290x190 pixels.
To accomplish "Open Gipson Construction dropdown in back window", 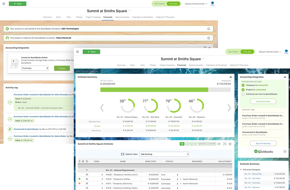I will [x=196, y=4].
